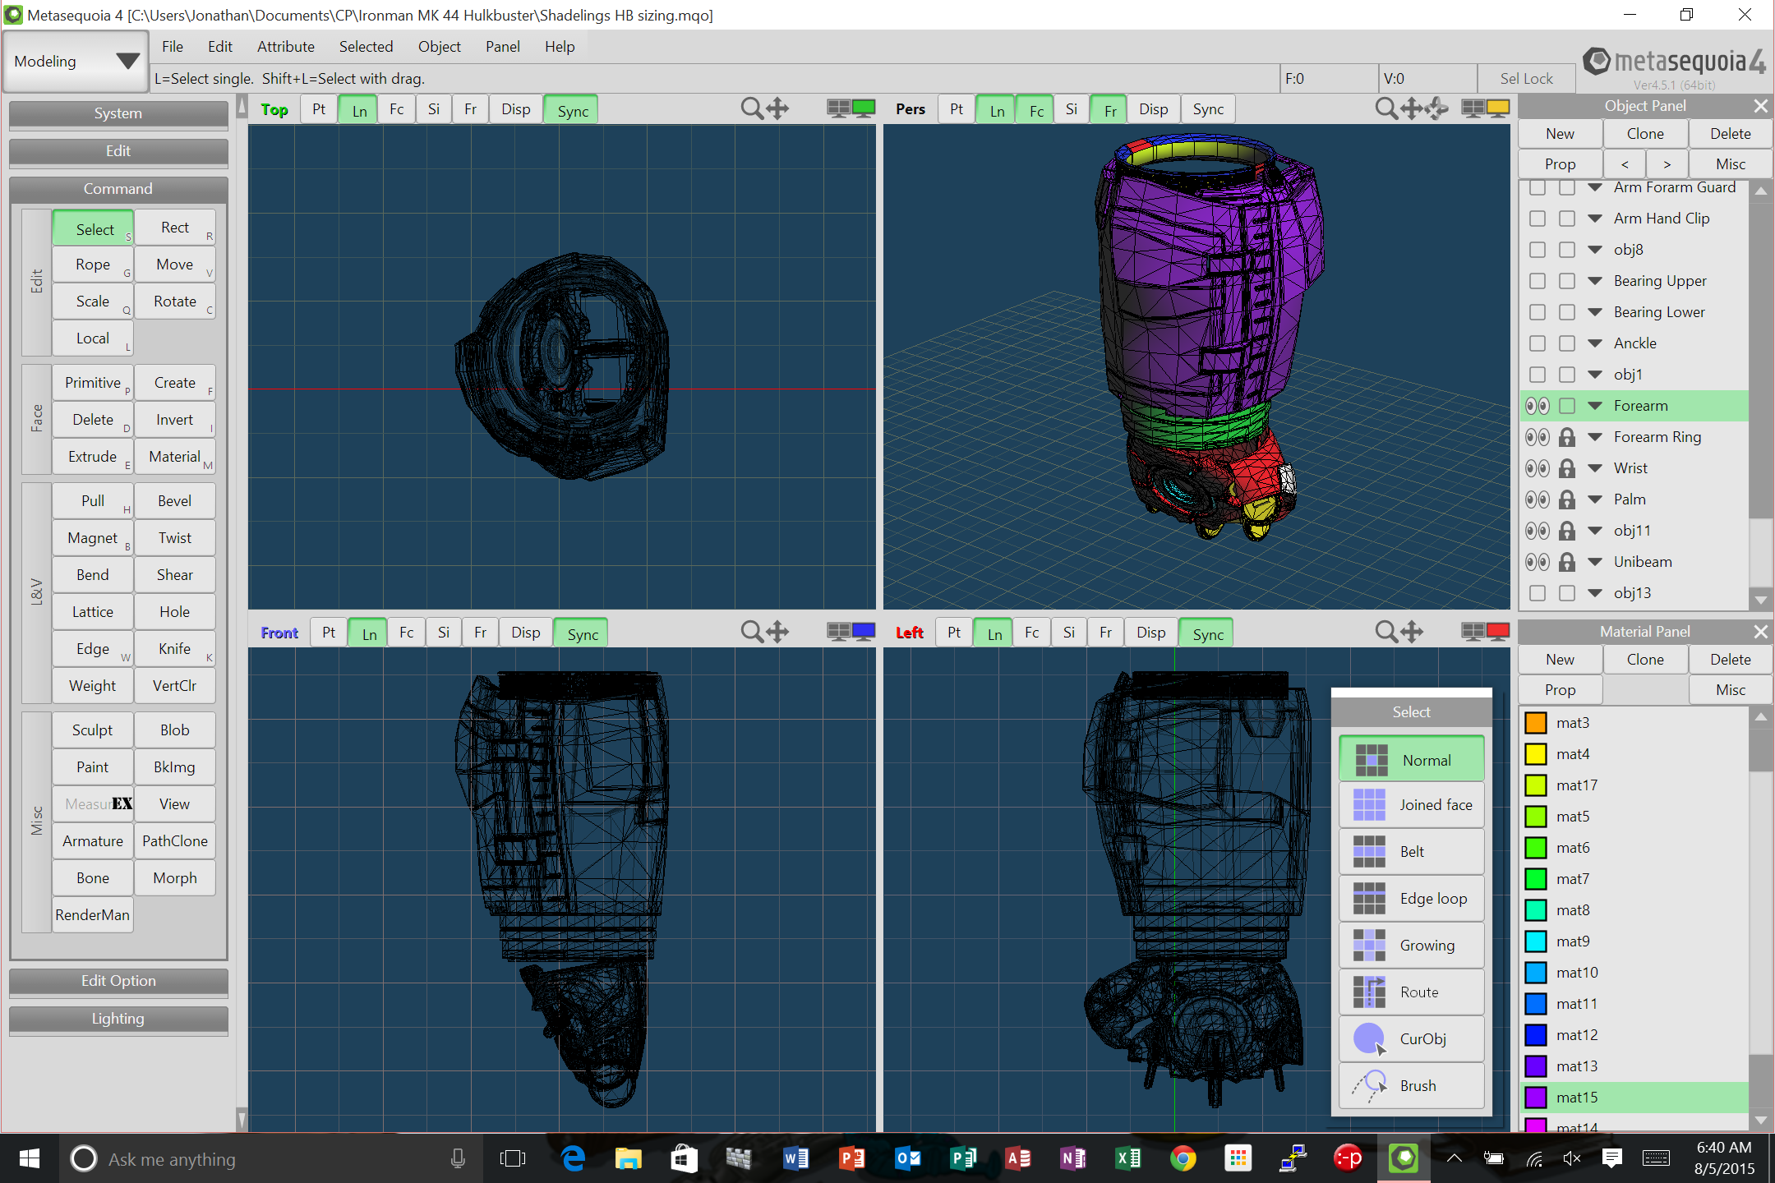
Task: Click the Knife command button
Action: pyautogui.click(x=175, y=649)
